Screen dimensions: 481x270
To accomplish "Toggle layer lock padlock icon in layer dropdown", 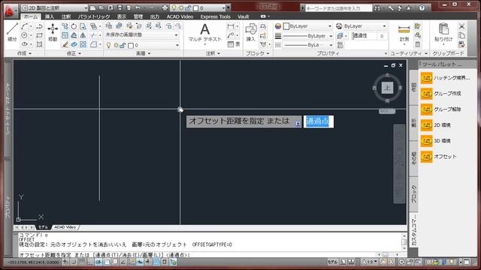I will pos(123,45).
